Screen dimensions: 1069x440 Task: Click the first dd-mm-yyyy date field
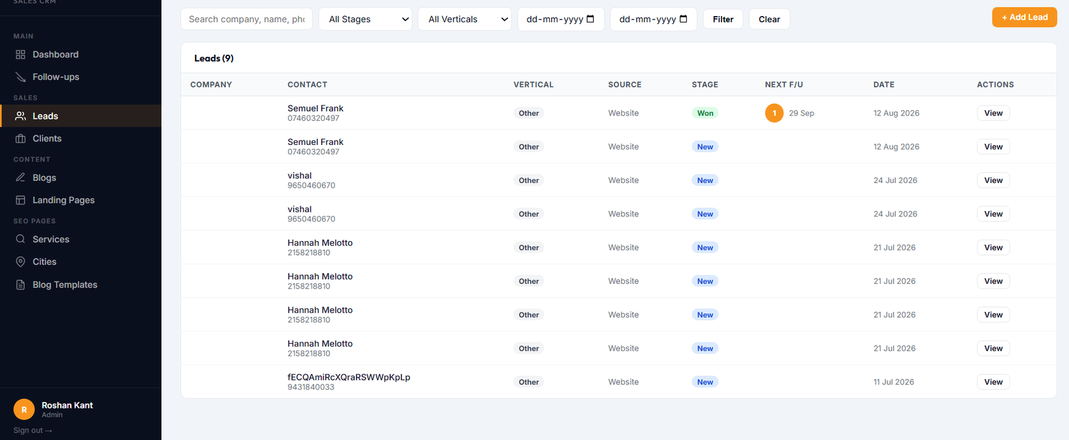tap(561, 19)
